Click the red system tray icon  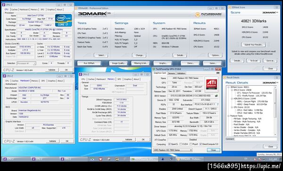(255, 159)
